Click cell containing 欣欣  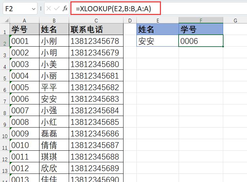tap(54, 168)
